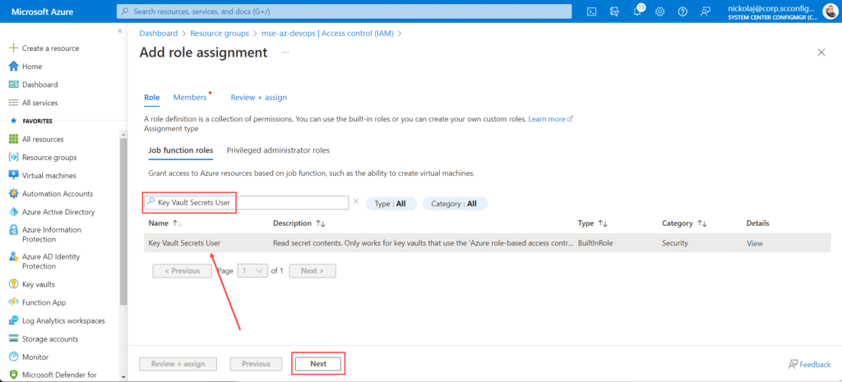Click the Review + assign button at bottom

(178, 364)
